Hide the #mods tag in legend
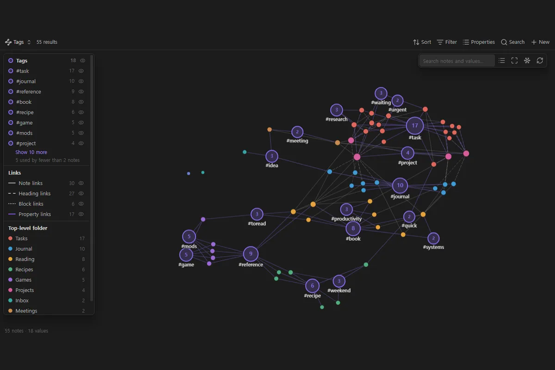 pos(81,133)
